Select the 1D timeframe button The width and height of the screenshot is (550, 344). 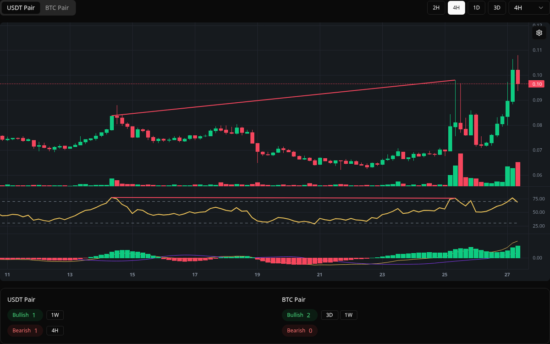pyautogui.click(x=476, y=8)
